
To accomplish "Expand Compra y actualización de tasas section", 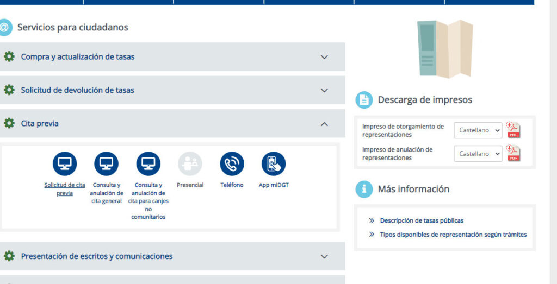I will 324,57.
